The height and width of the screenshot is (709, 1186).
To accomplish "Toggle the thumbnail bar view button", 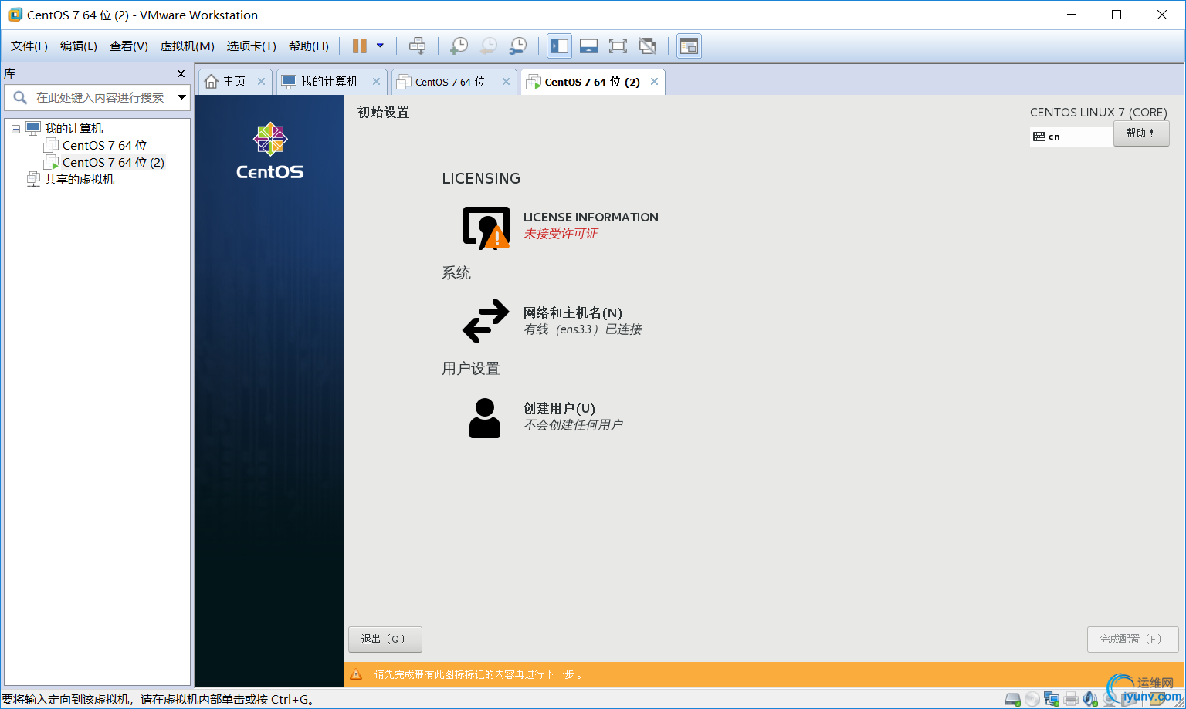I will [588, 46].
